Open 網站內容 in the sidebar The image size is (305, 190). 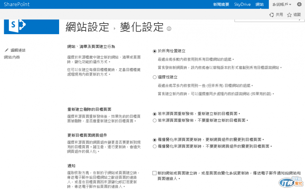click(x=12, y=57)
